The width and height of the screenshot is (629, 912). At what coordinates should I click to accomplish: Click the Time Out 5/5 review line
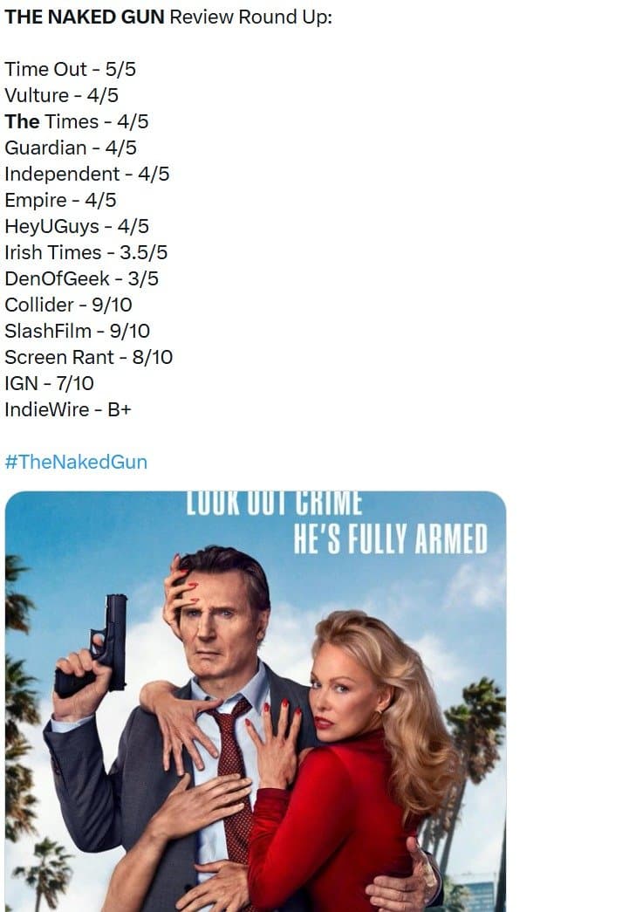pos(70,70)
